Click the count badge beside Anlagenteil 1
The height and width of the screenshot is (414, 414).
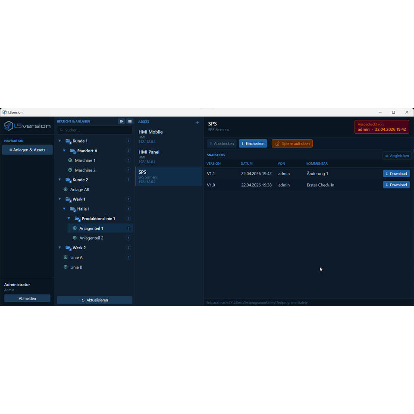click(x=129, y=228)
